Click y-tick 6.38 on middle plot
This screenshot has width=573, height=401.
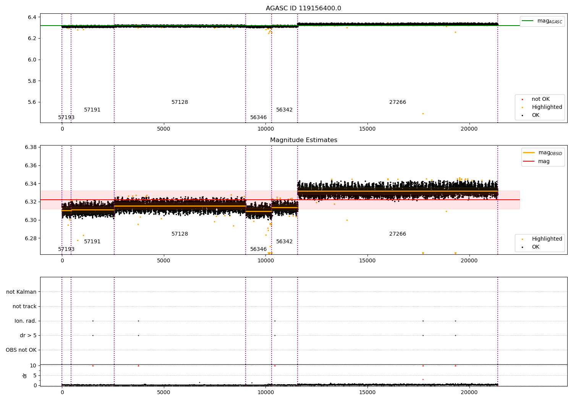pyautogui.click(x=31, y=147)
